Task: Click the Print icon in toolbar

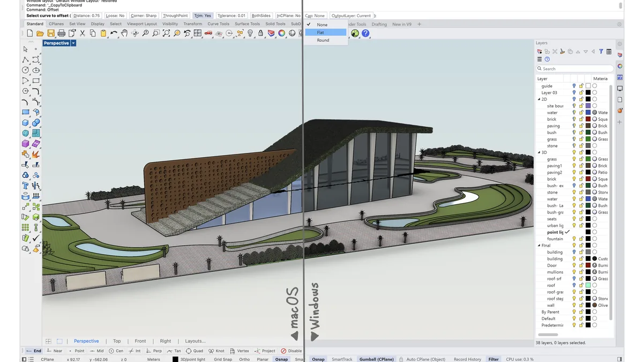Action: [62, 33]
